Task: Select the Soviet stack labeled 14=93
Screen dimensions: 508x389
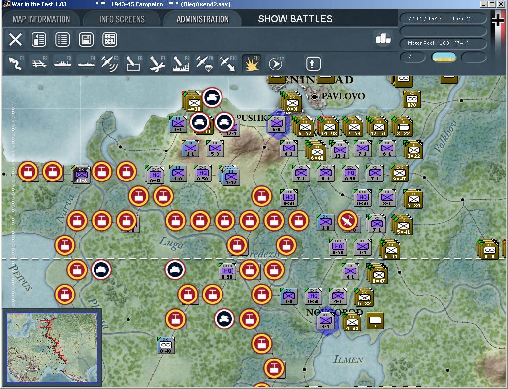Action: pos(328,126)
